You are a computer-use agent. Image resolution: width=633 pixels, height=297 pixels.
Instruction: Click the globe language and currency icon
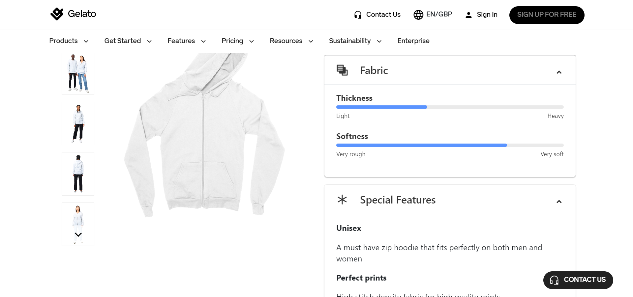418,15
